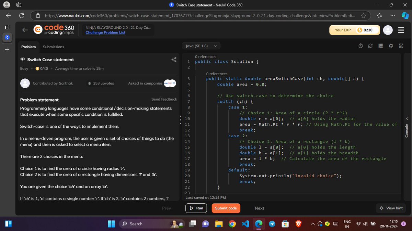
Task: Open Microsoft Store from taskbar
Action: pos(285,224)
